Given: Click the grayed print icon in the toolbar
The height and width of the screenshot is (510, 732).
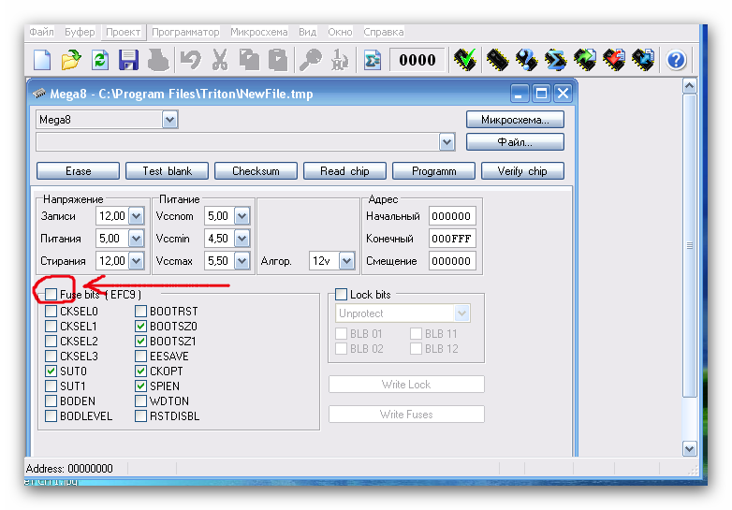Looking at the screenshot, I should 158,60.
